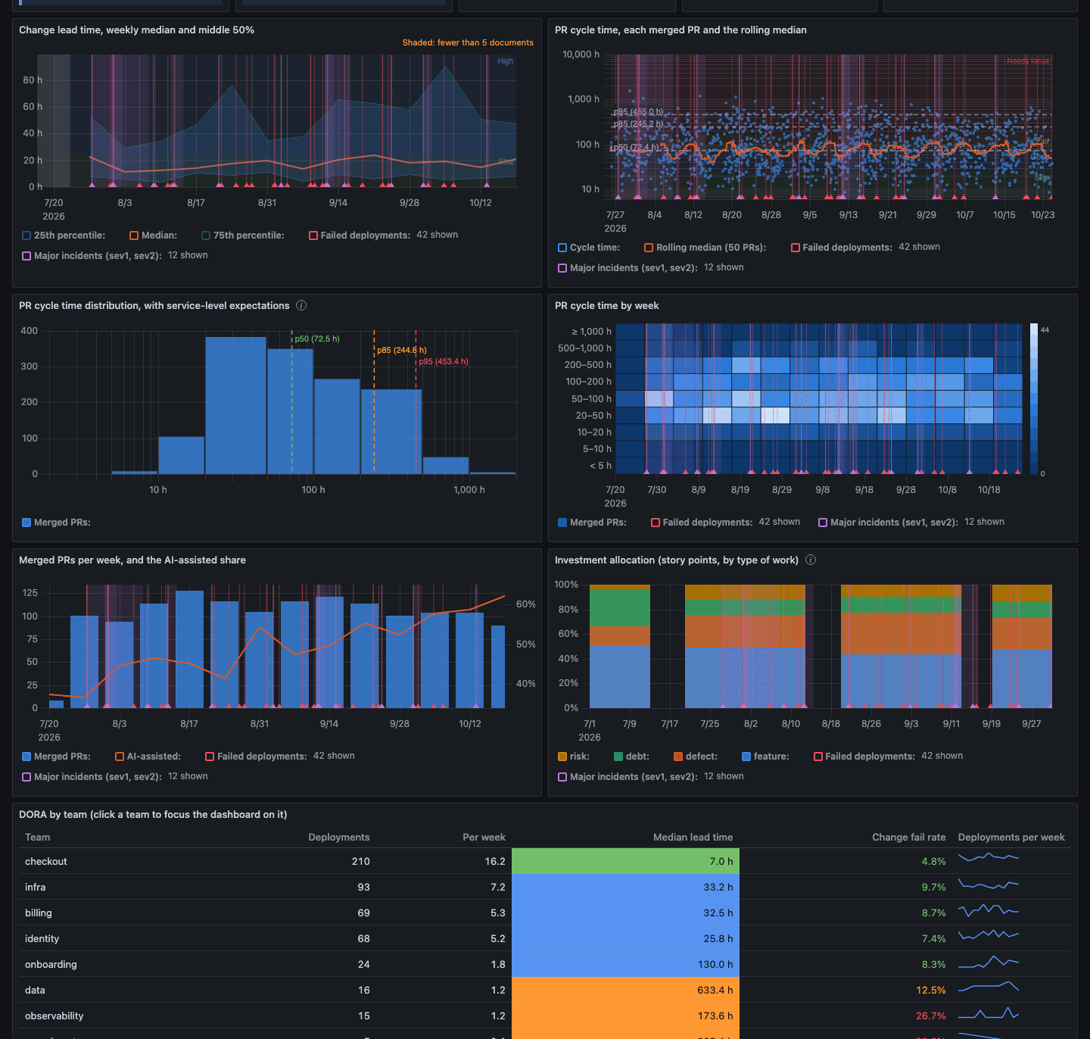Viewport: 1090px width, 1039px height.
Task: Toggle Median series label in Change lead time legend
Action: [159, 236]
